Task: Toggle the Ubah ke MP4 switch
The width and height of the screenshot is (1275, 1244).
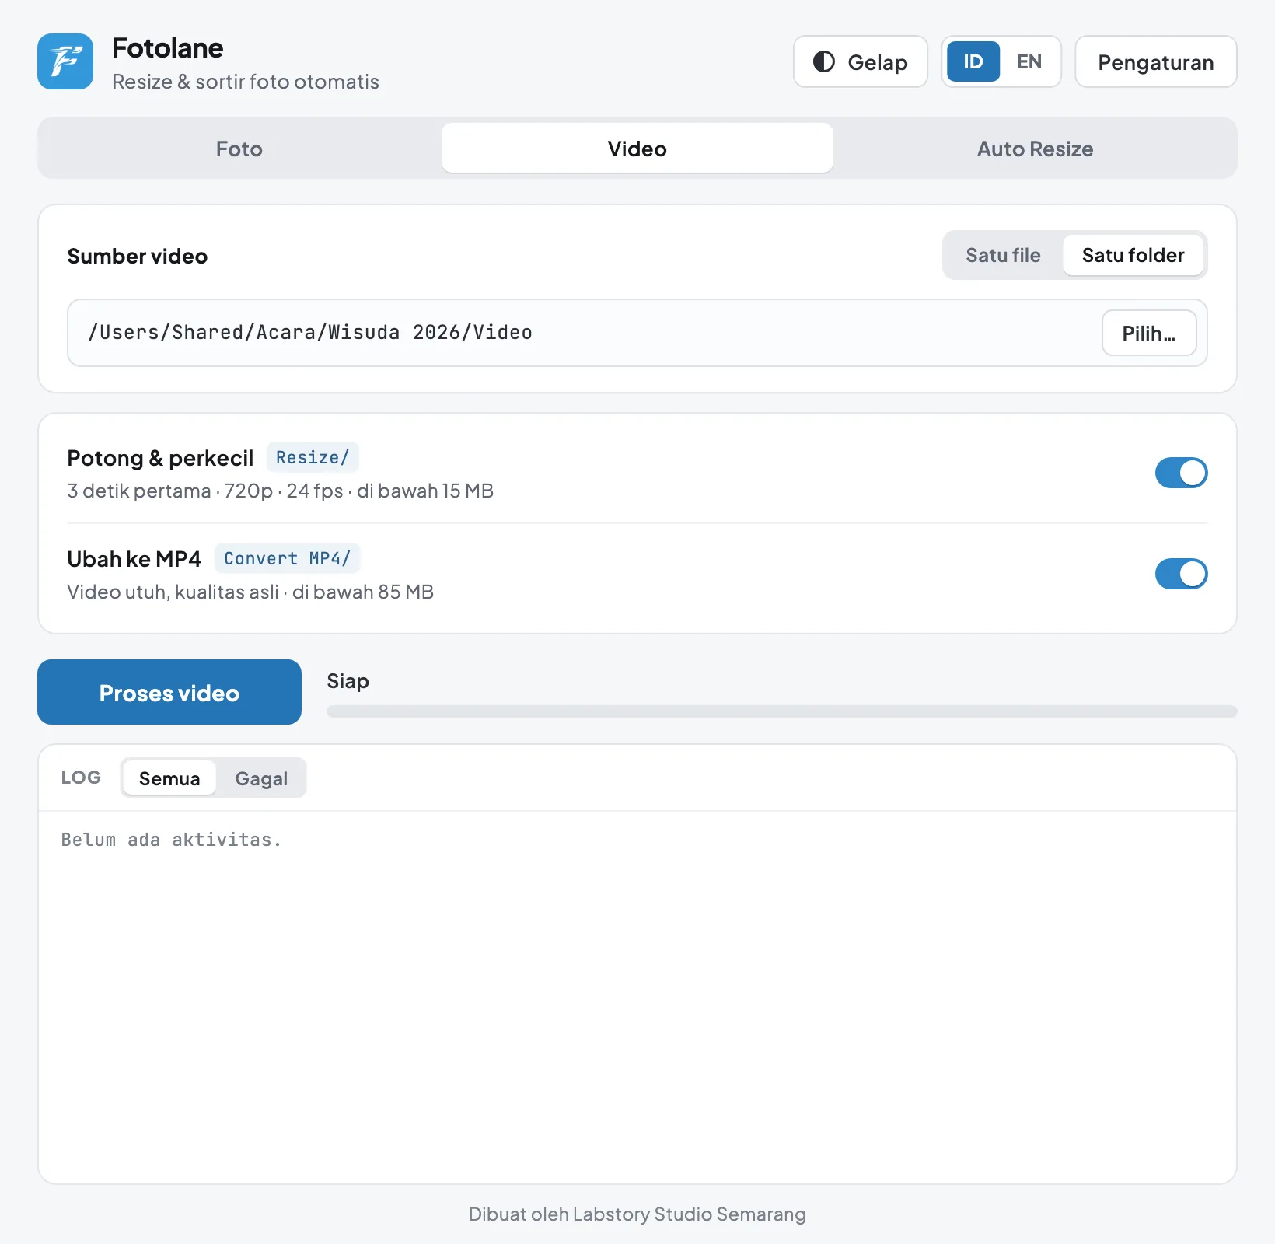Action: (1181, 574)
